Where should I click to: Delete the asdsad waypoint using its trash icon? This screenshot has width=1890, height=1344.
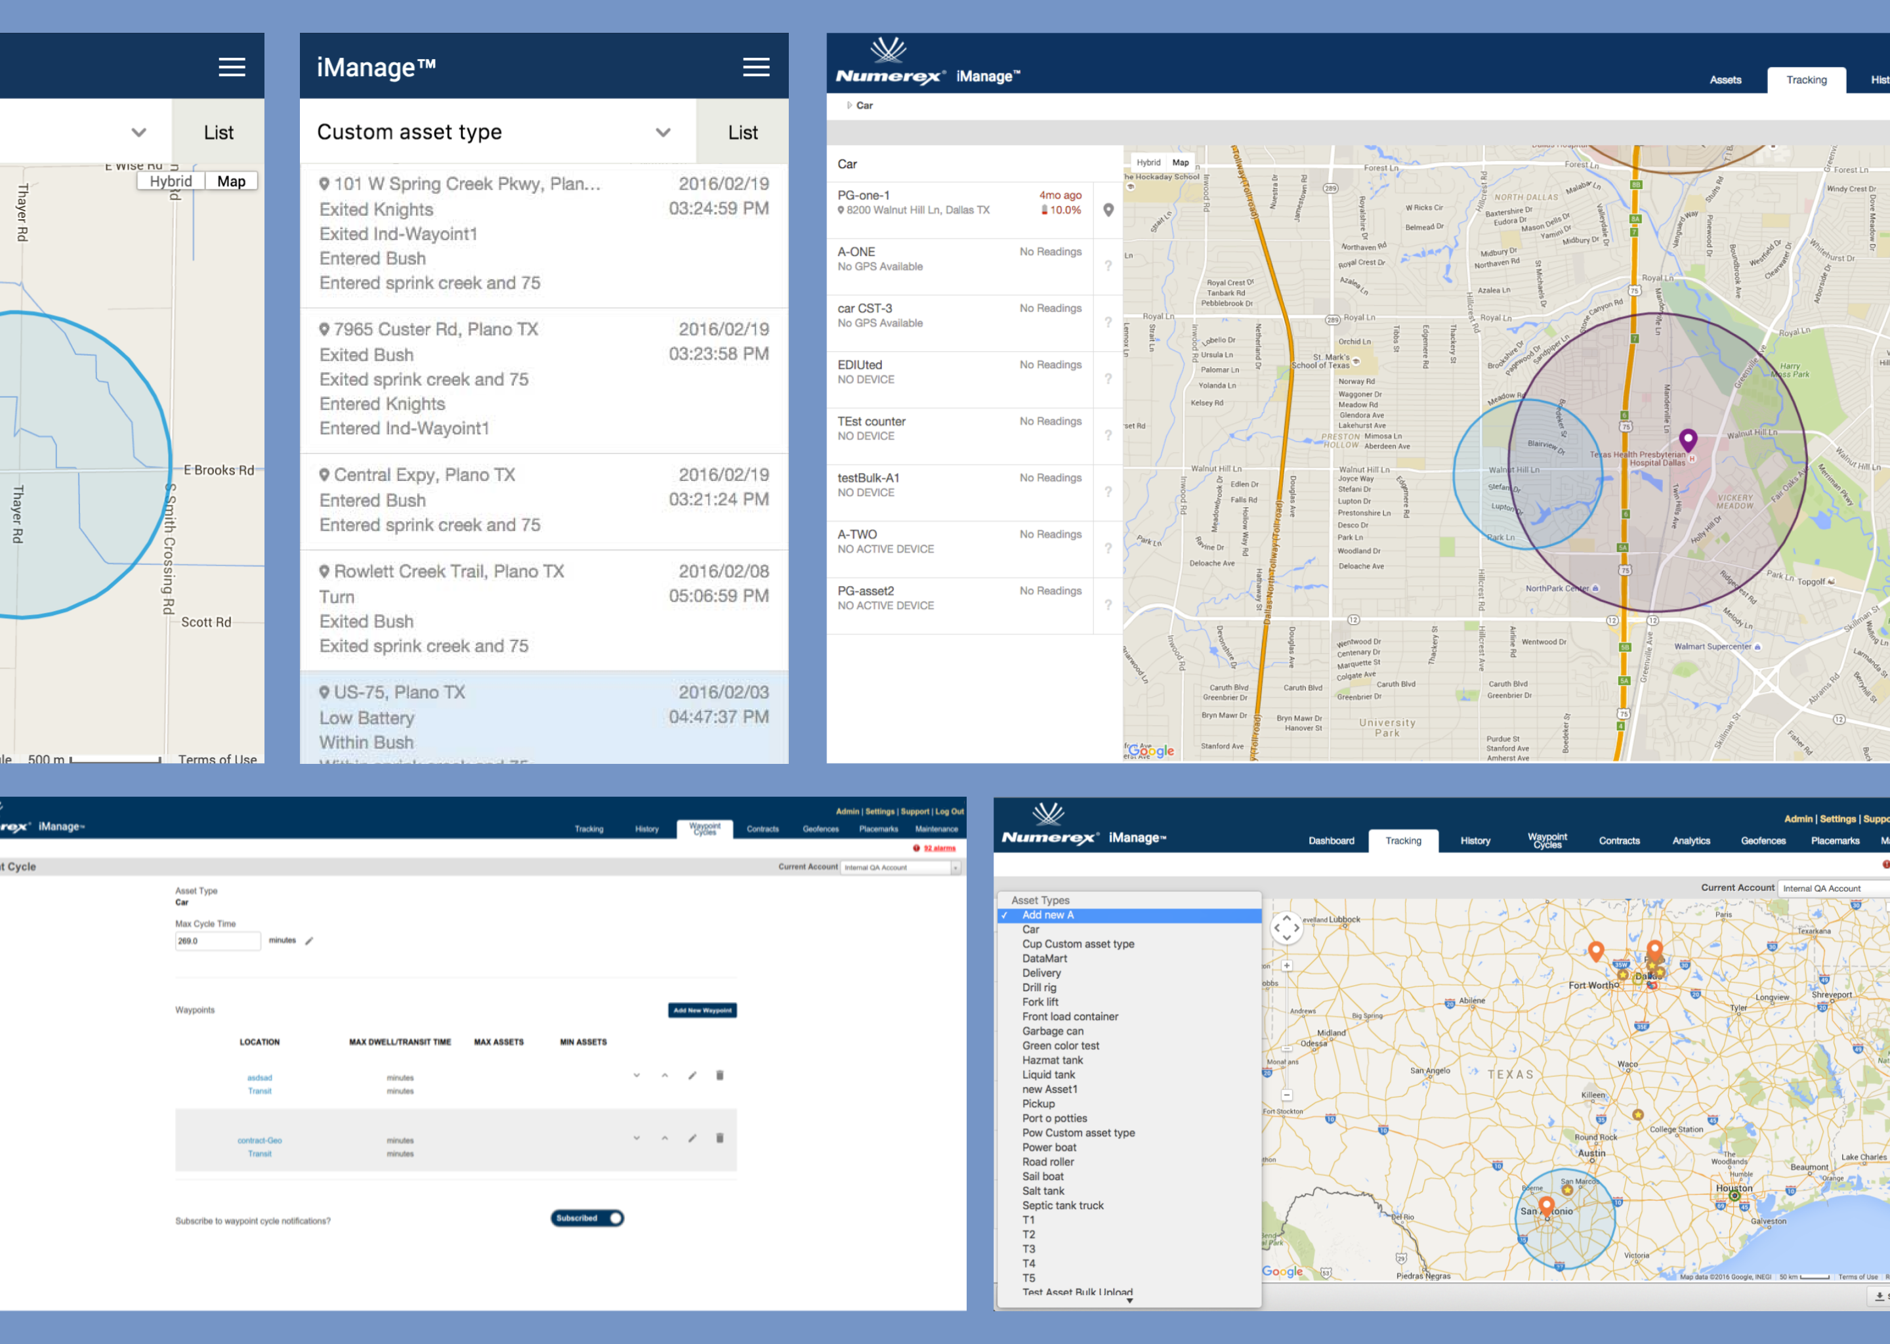point(720,1076)
